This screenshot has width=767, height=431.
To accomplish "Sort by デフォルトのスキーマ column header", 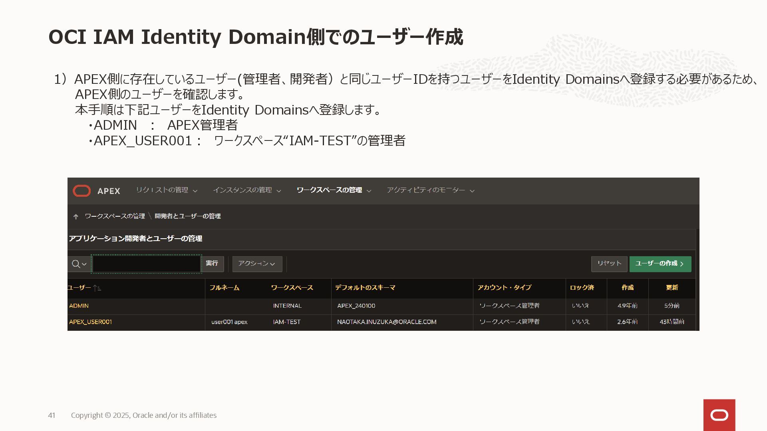I will [x=365, y=288].
